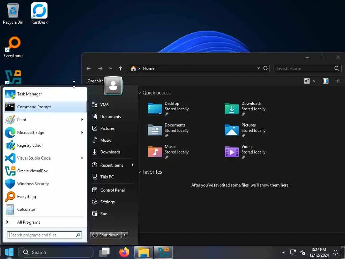Image resolution: width=345 pixels, height=259 pixels.
Task: Open Oracle VirtualBox from the Start menu
Action: click(x=45, y=171)
